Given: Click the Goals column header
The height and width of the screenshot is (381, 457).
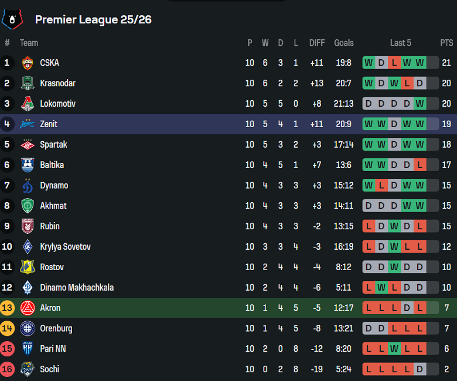Looking at the screenshot, I should 344,43.
